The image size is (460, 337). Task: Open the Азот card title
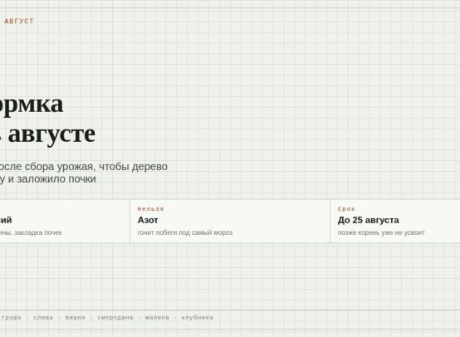(148, 220)
